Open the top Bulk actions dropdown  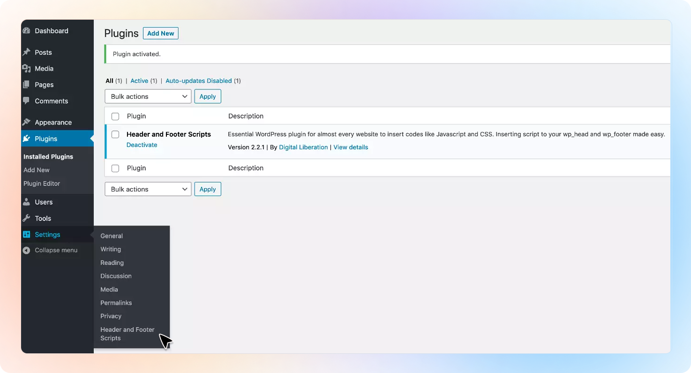[148, 96]
